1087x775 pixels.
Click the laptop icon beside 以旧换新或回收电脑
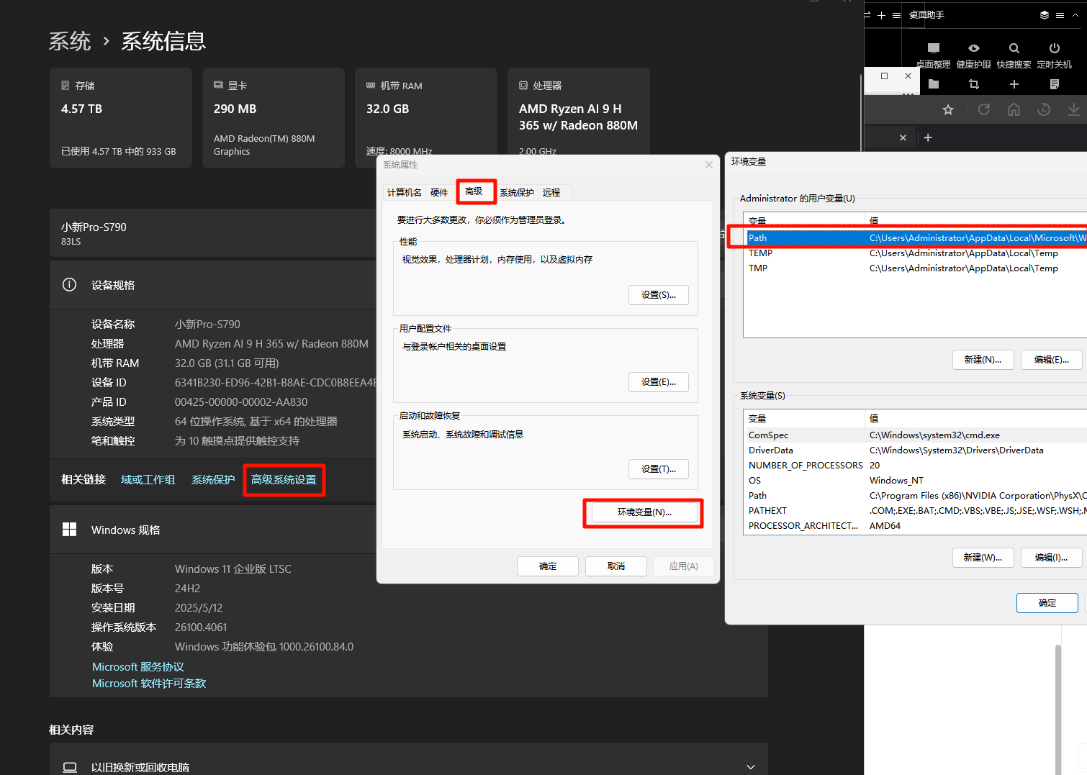click(70, 767)
